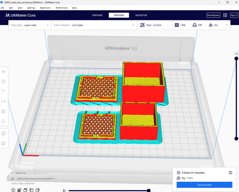Click the print time info icon
This screenshot has height=192, width=239.
[x=230, y=173]
